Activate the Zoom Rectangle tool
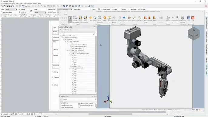Image resolution: width=208 pixels, height=117 pixels. (100, 19)
